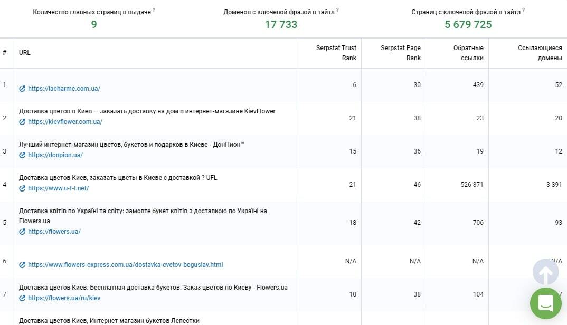Open the https://flowers.ua/ link
The height and width of the screenshot is (325, 567).
click(x=54, y=232)
